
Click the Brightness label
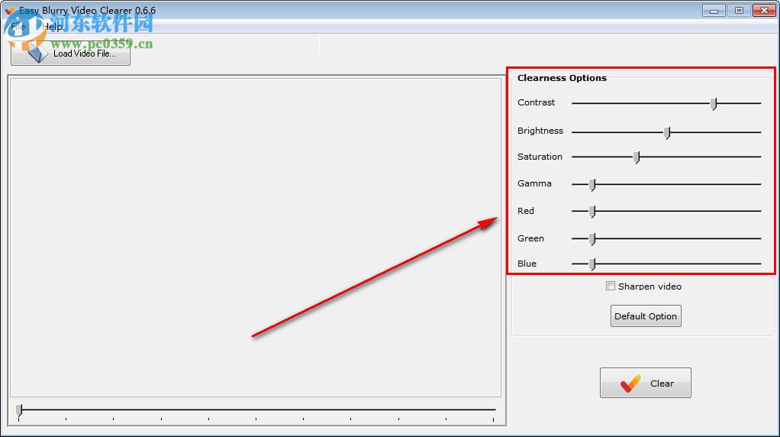(540, 131)
